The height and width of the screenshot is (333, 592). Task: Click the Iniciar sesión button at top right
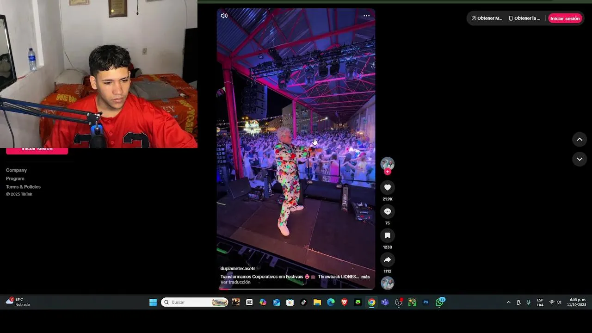(565, 18)
